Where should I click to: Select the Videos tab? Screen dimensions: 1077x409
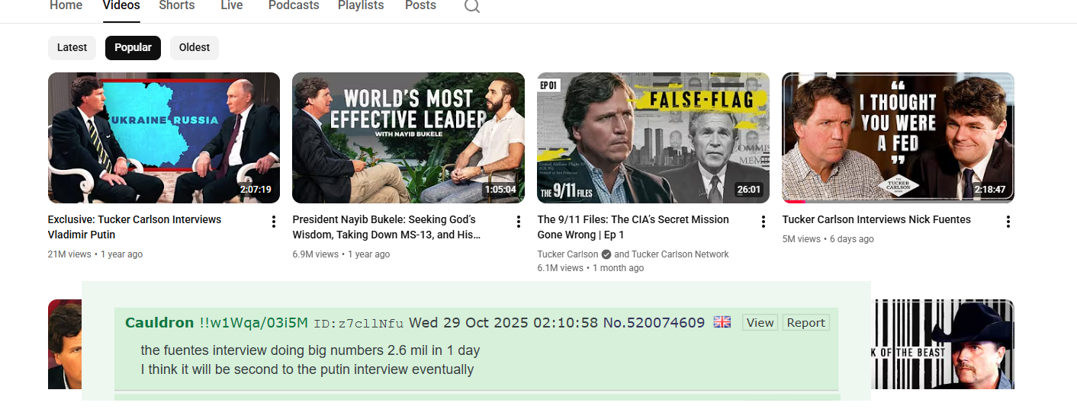[x=121, y=5]
